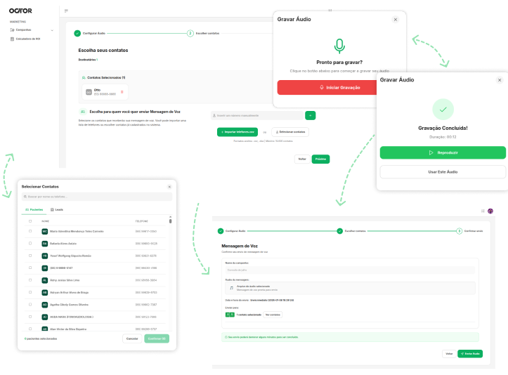The image size is (508, 375).
Task: Click the contact search field in the dialog
Action: coord(97,197)
